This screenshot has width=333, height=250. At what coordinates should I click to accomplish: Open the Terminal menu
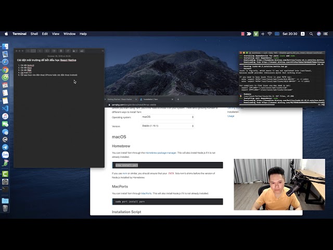click(x=19, y=34)
